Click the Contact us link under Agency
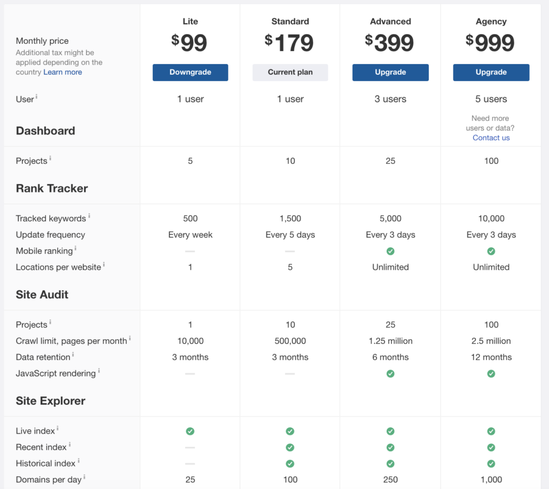The image size is (549, 489). coord(491,138)
